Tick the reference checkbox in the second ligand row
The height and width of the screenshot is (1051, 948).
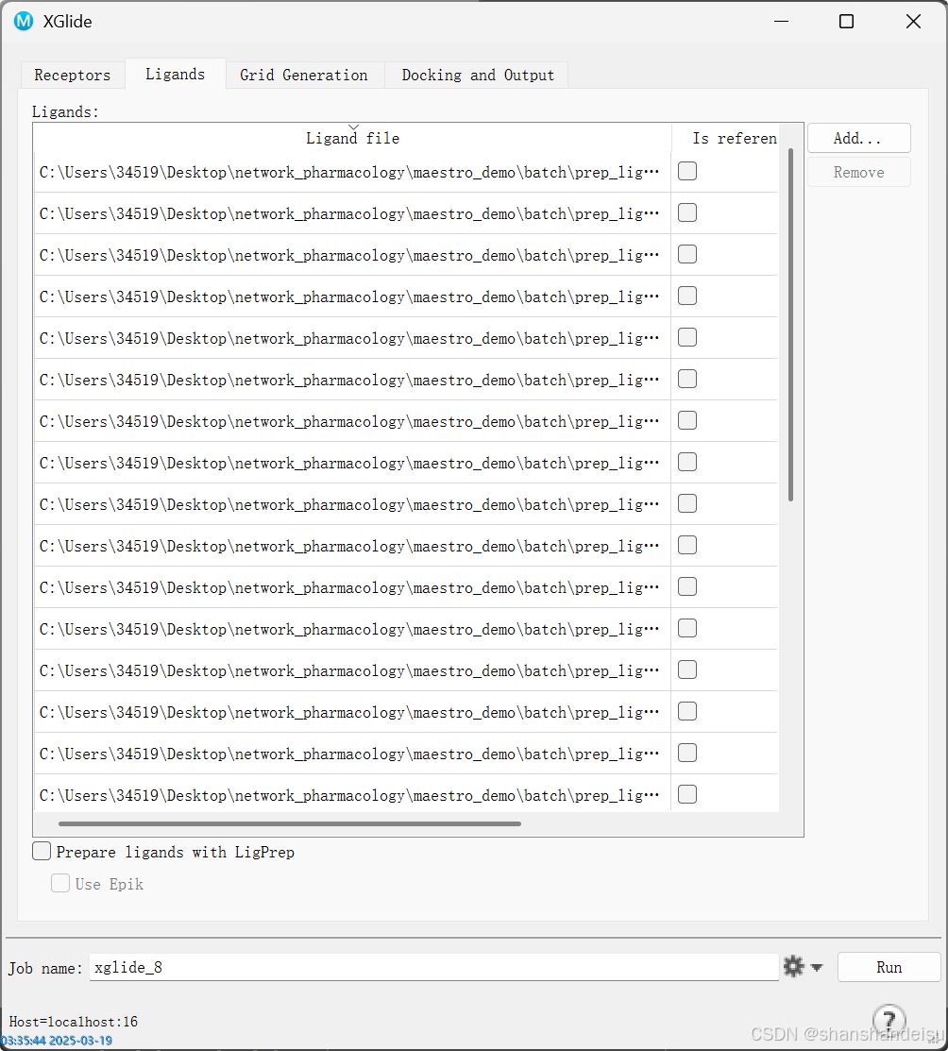coord(687,213)
